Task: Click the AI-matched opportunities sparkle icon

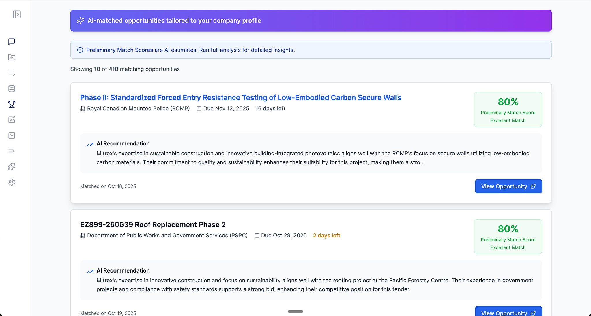Action: [x=81, y=21]
